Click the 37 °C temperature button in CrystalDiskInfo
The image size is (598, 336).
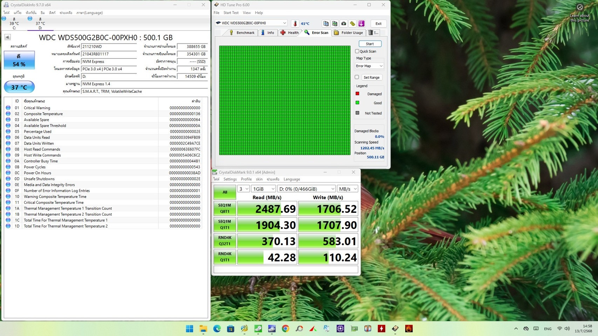point(19,87)
